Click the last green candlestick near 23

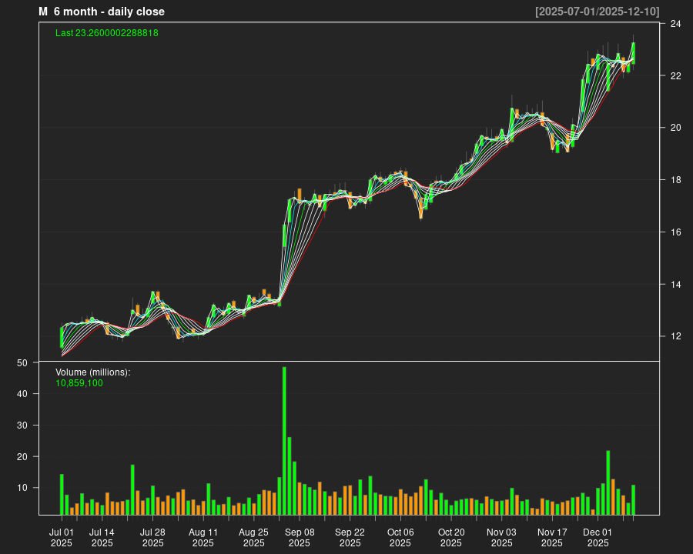(x=633, y=52)
